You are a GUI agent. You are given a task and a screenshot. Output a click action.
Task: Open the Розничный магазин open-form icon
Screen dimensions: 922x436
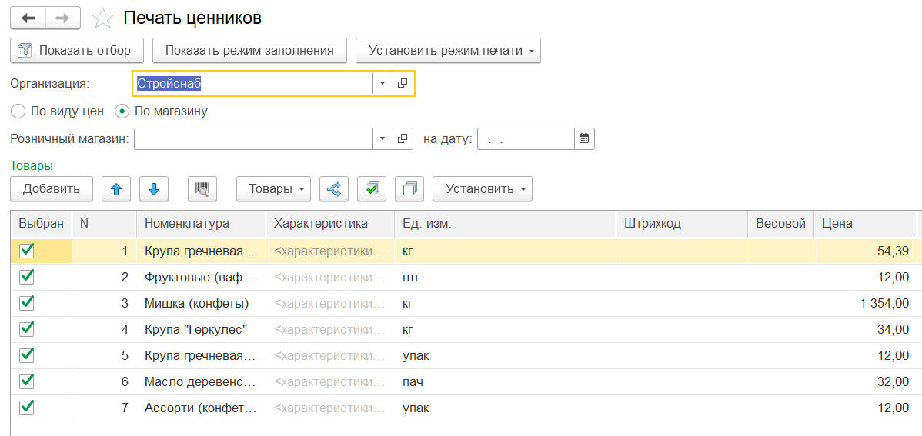click(x=403, y=138)
